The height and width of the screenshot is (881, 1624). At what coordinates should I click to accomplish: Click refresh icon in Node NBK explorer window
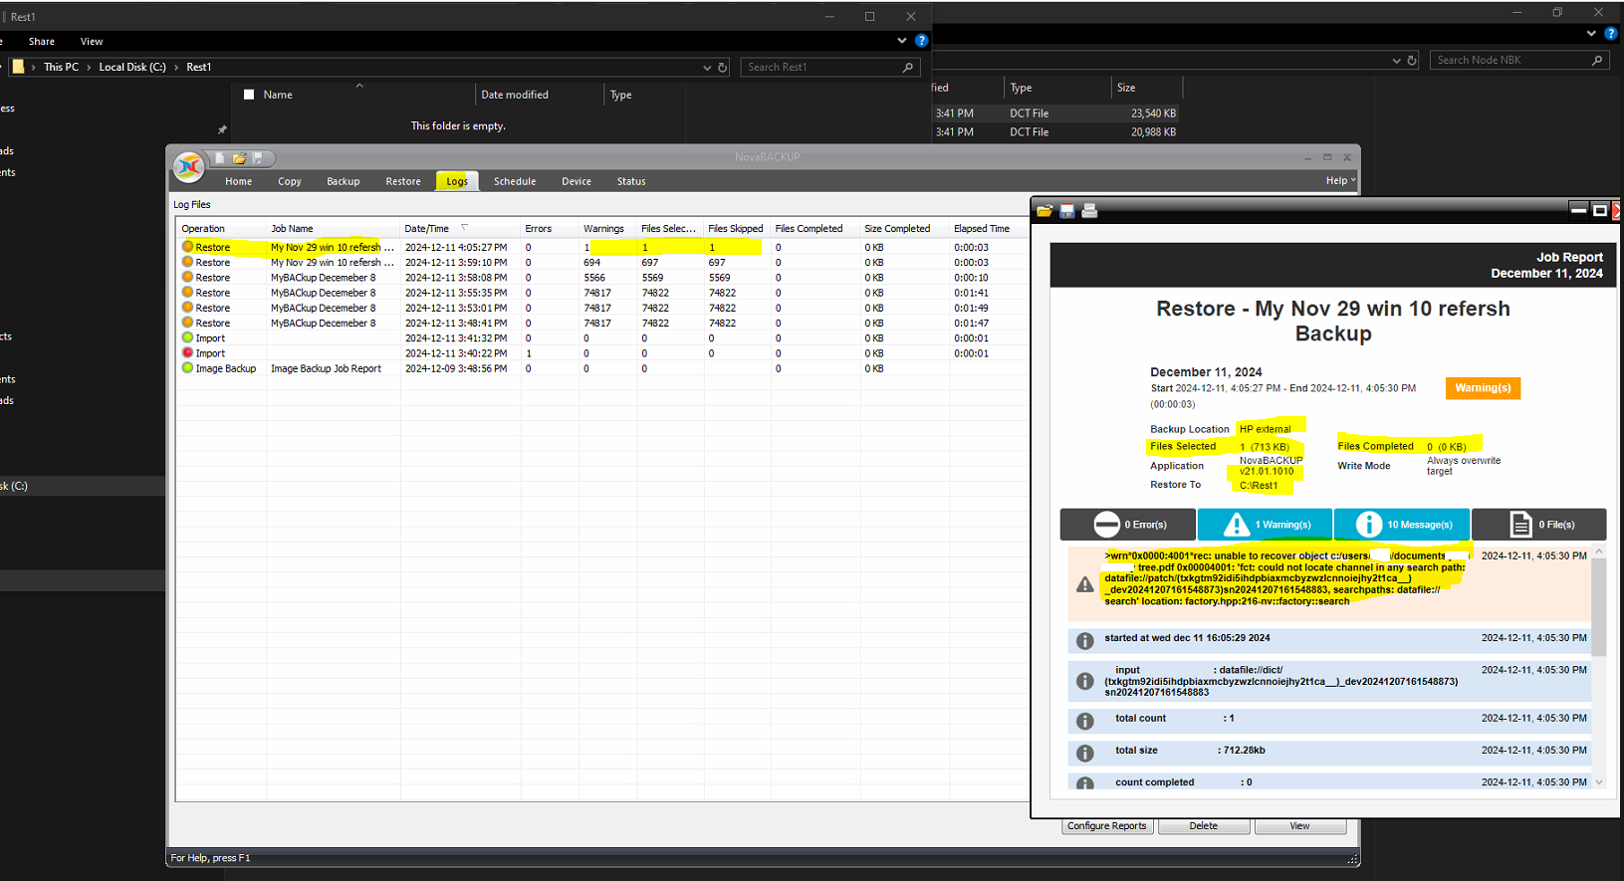1412,61
